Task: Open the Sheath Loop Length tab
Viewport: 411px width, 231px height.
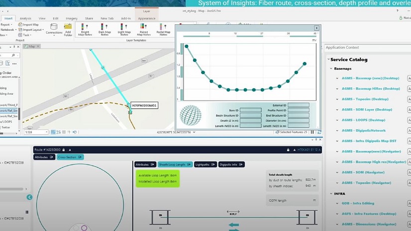Action: (175, 164)
